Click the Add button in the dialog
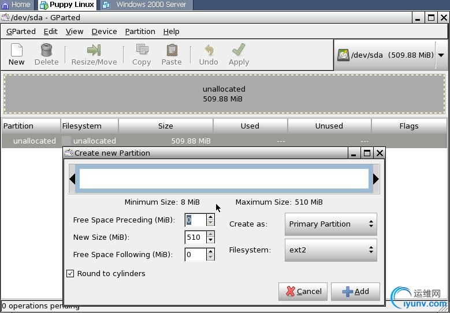This screenshot has height=313, width=450. pyautogui.click(x=355, y=292)
